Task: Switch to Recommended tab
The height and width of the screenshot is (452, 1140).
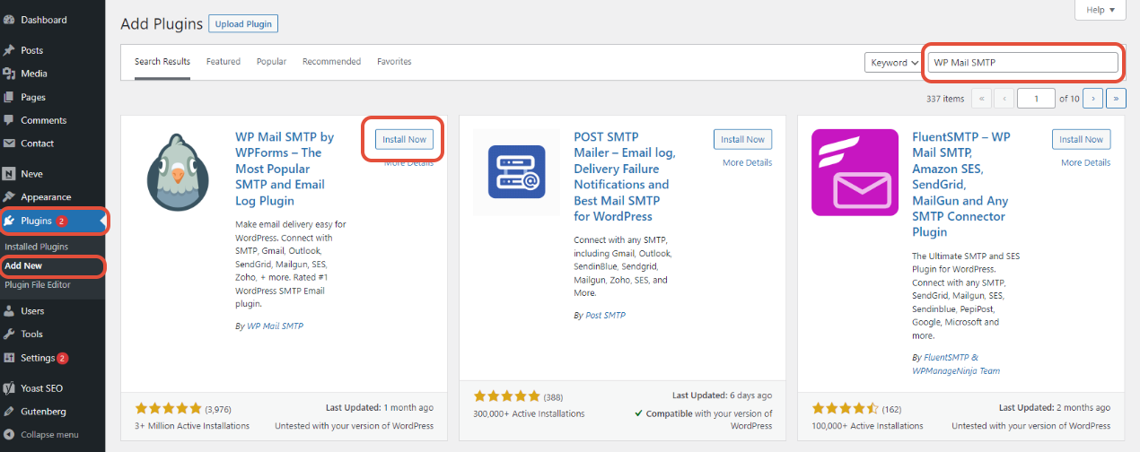Action: [331, 62]
